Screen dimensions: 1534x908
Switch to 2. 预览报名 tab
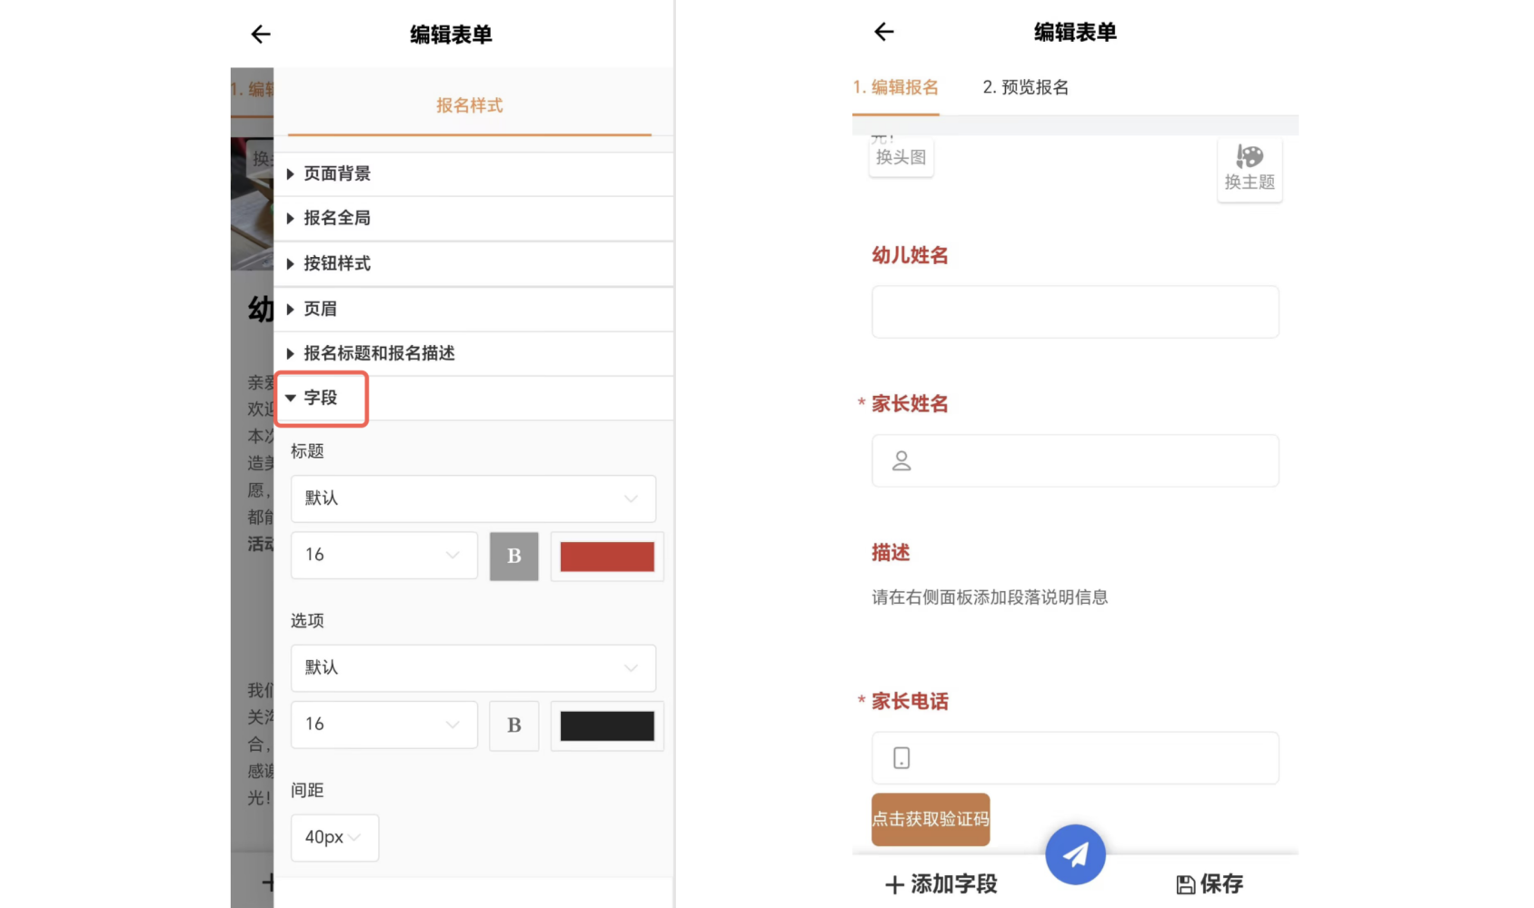[1025, 87]
